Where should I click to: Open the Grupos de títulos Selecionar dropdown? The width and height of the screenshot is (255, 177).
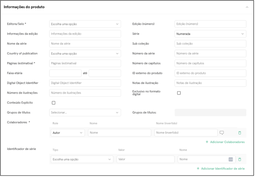click(85, 112)
